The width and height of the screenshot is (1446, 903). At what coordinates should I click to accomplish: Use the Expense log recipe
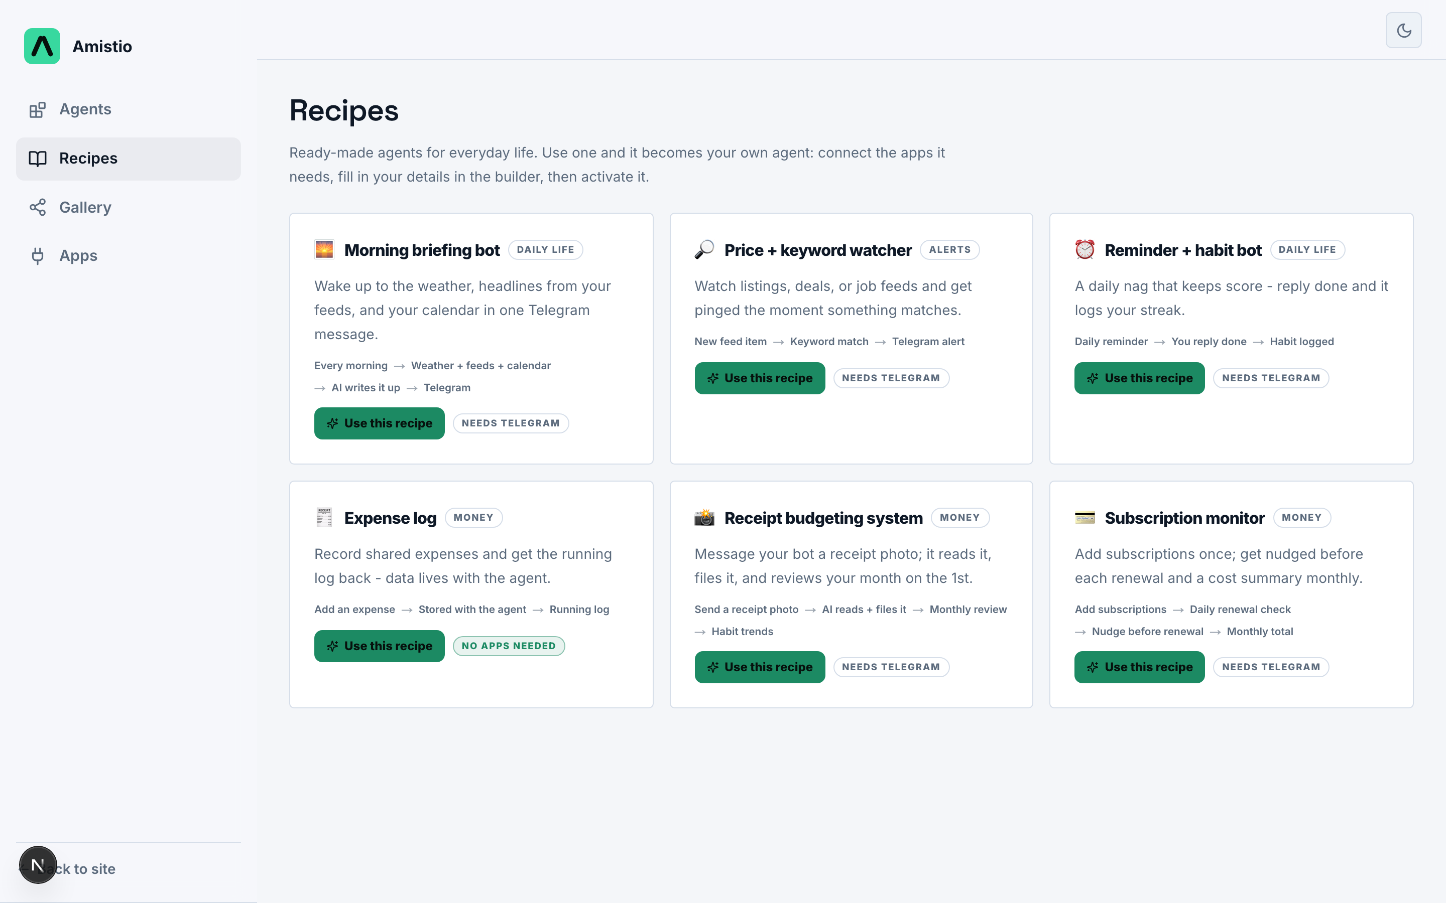click(x=380, y=646)
